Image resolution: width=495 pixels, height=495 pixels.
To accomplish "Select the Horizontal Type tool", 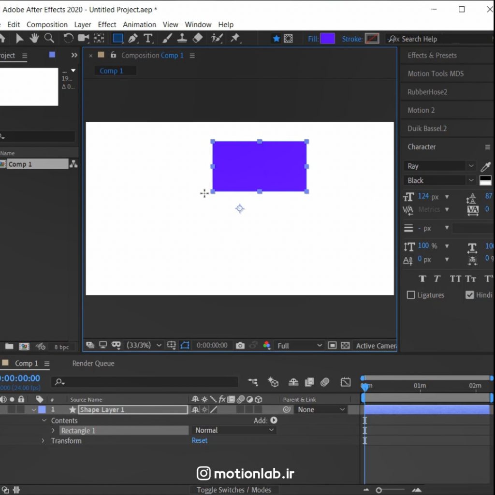I will pos(148,39).
